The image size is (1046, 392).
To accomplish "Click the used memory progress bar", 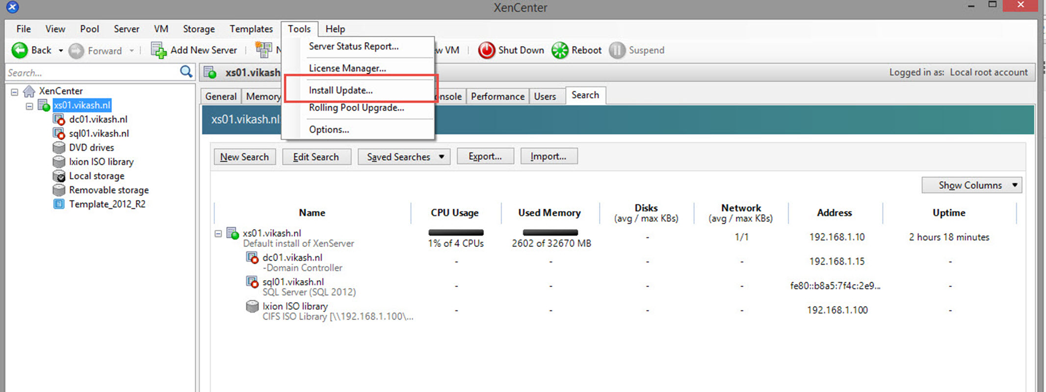I will [x=550, y=232].
